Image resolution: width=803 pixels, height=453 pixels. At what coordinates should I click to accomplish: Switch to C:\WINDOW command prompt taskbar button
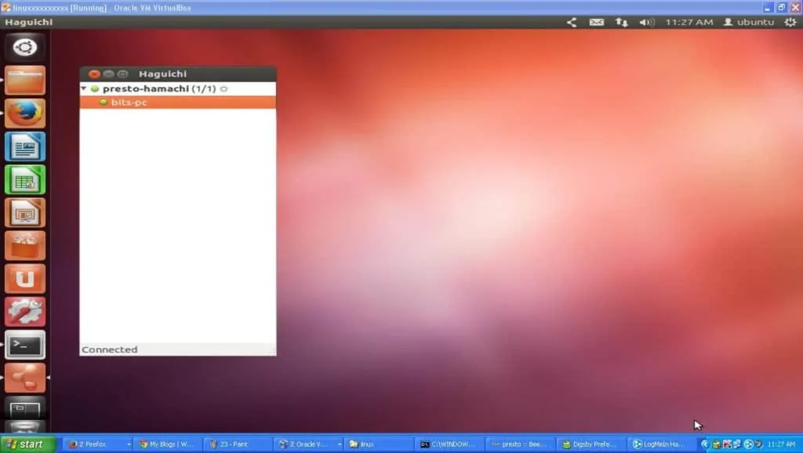[448, 444]
